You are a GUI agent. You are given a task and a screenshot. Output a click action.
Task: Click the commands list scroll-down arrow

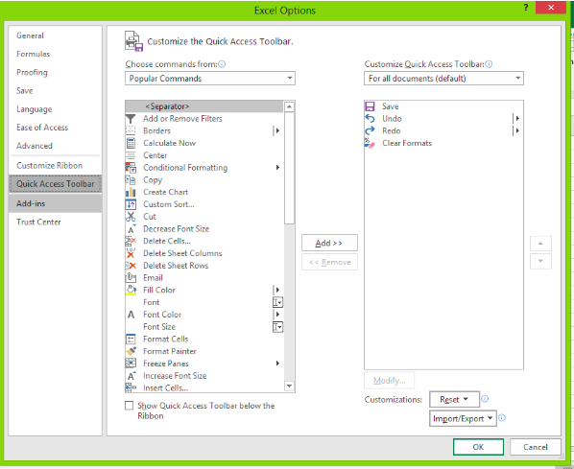[289, 386]
